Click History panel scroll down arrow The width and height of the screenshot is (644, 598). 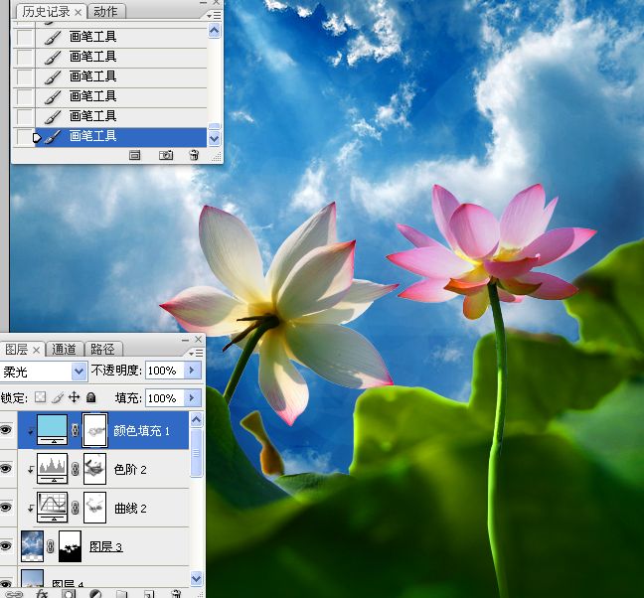click(215, 139)
